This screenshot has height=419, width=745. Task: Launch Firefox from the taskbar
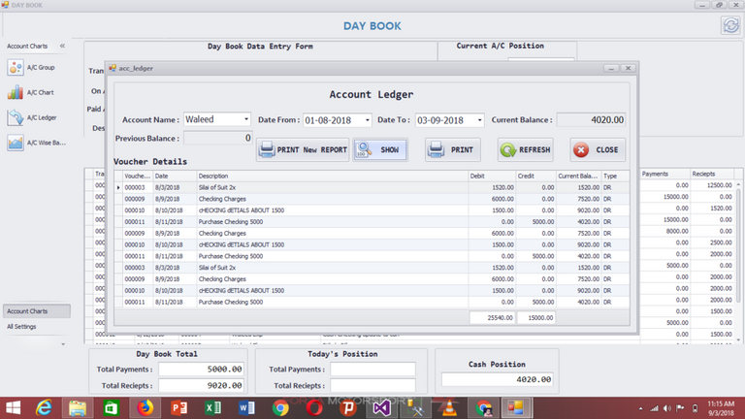click(145, 407)
